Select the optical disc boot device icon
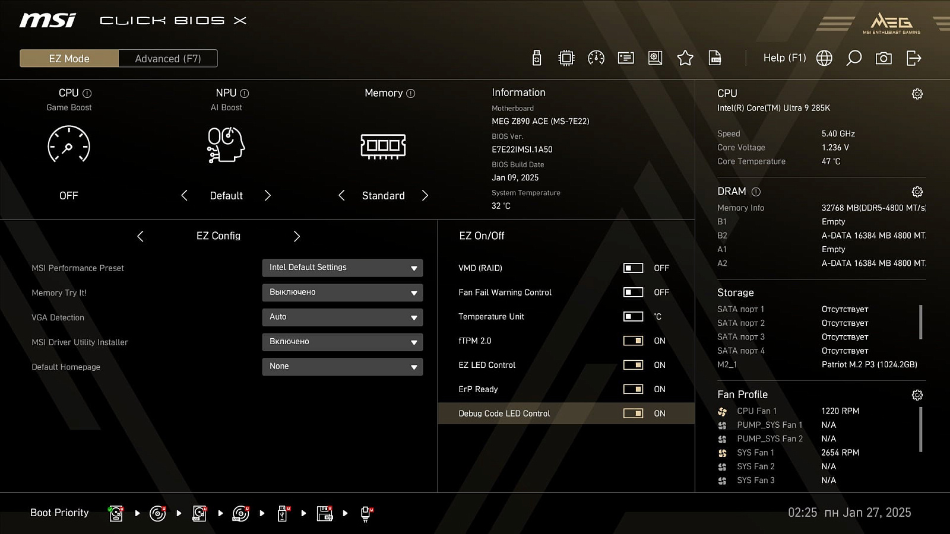Viewport: 950px width, 534px height. pos(158,513)
